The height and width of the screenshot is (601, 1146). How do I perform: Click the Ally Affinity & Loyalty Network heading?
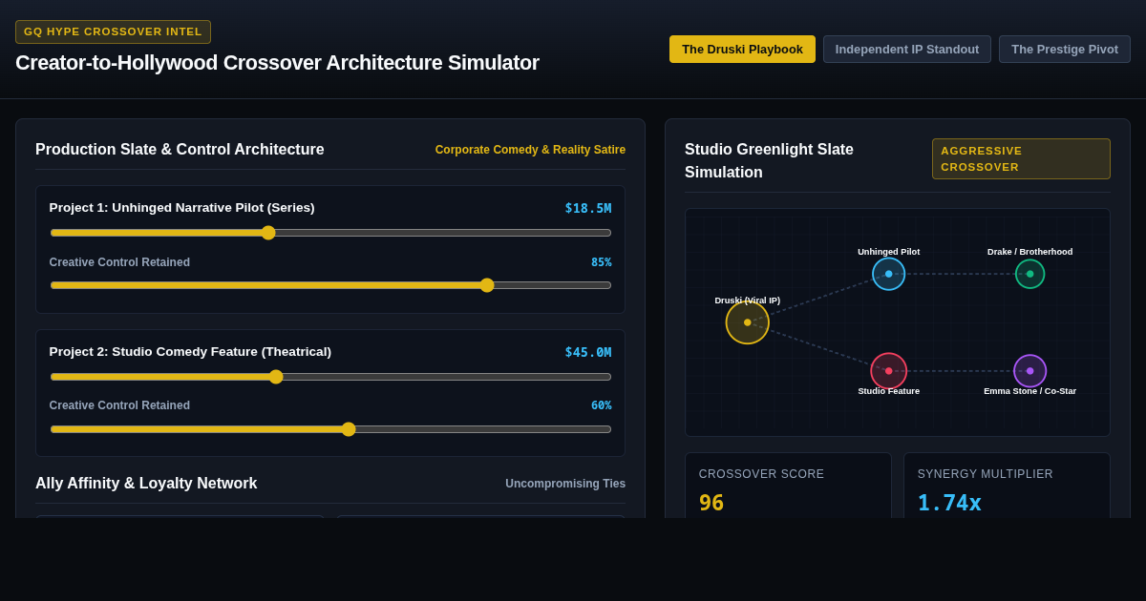(146, 484)
